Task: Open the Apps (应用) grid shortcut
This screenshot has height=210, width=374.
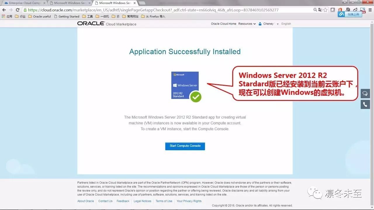Action: 7,16
